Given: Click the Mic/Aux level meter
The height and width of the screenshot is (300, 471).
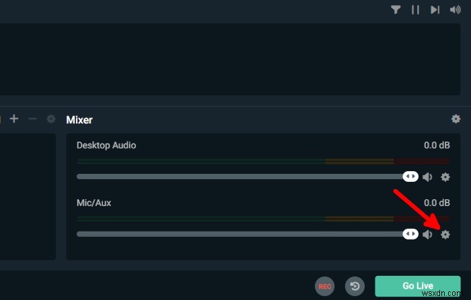Looking at the screenshot, I should 262,219.
